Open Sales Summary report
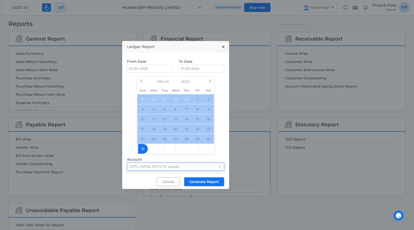The width and height of the screenshot is (414, 230). [30, 53]
